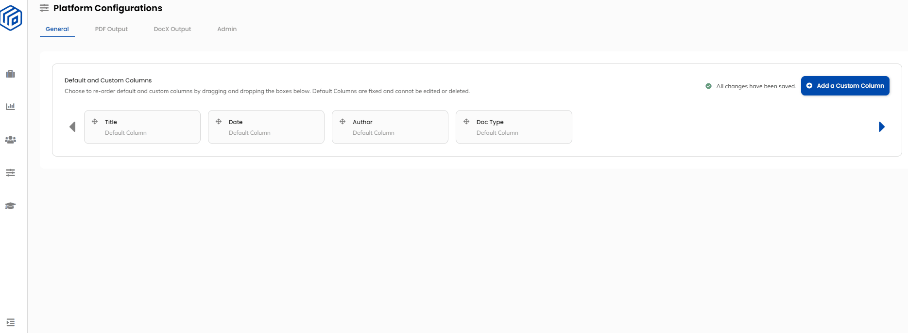Click the filter icon beside Platform Configurations
Screen dimensions: 908x333
(44, 8)
